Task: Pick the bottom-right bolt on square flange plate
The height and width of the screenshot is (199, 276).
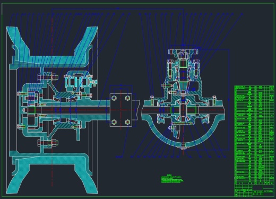Action: coord(127,122)
